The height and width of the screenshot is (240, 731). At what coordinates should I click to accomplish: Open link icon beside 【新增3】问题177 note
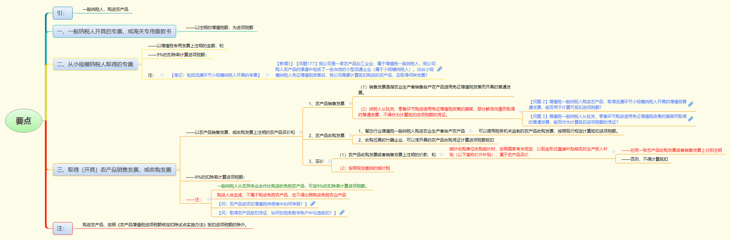coord(440,69)
